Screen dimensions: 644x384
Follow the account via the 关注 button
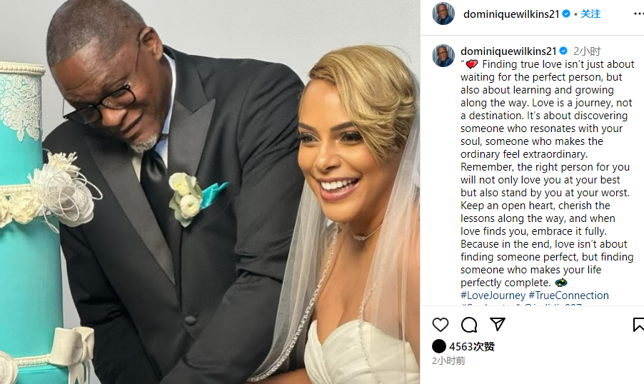[x=590, y=14]
